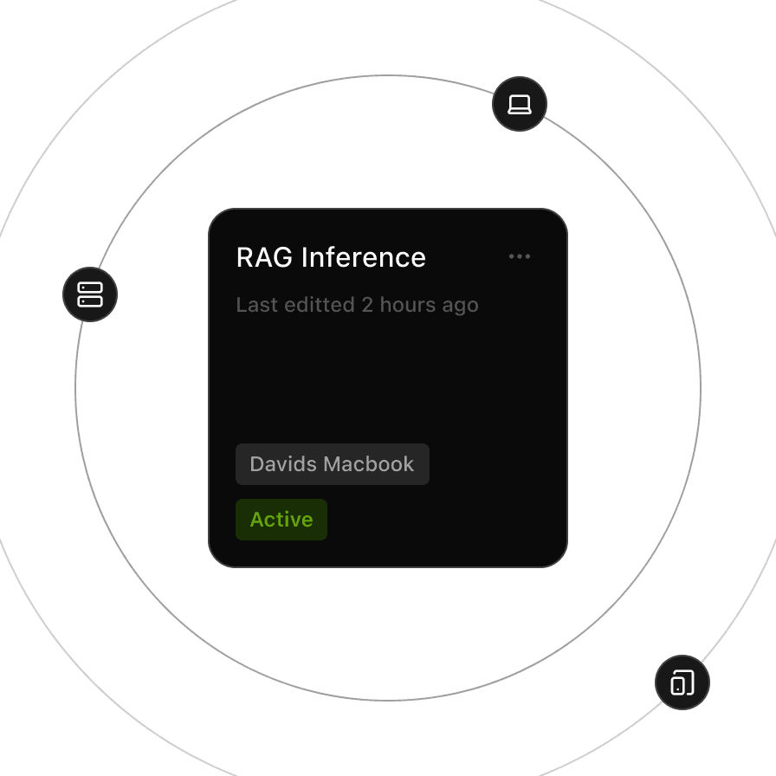Screen dimensions: 776x776
Task: Select the Davids Macbook device tag
Action: [x=333, y=464]
